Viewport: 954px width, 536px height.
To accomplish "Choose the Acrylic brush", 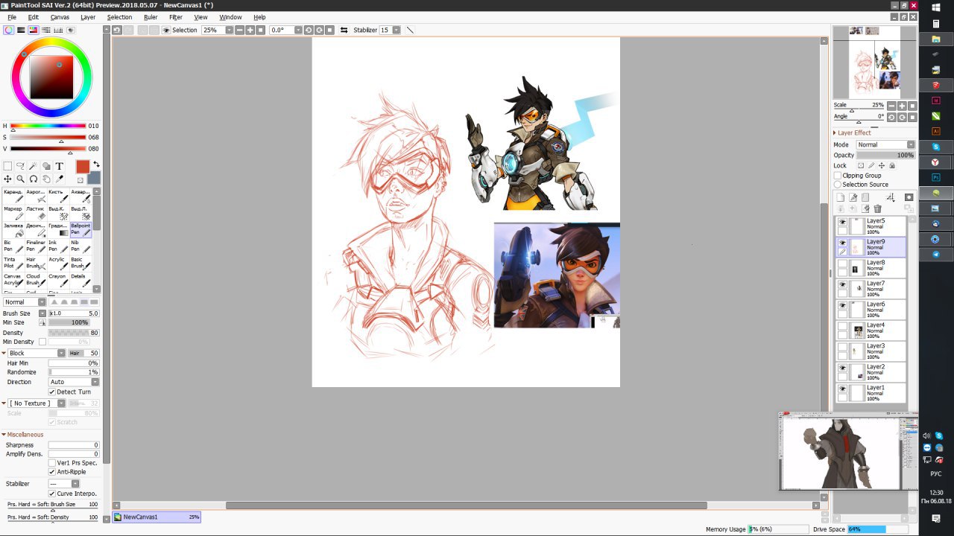I will pos(57,264).
